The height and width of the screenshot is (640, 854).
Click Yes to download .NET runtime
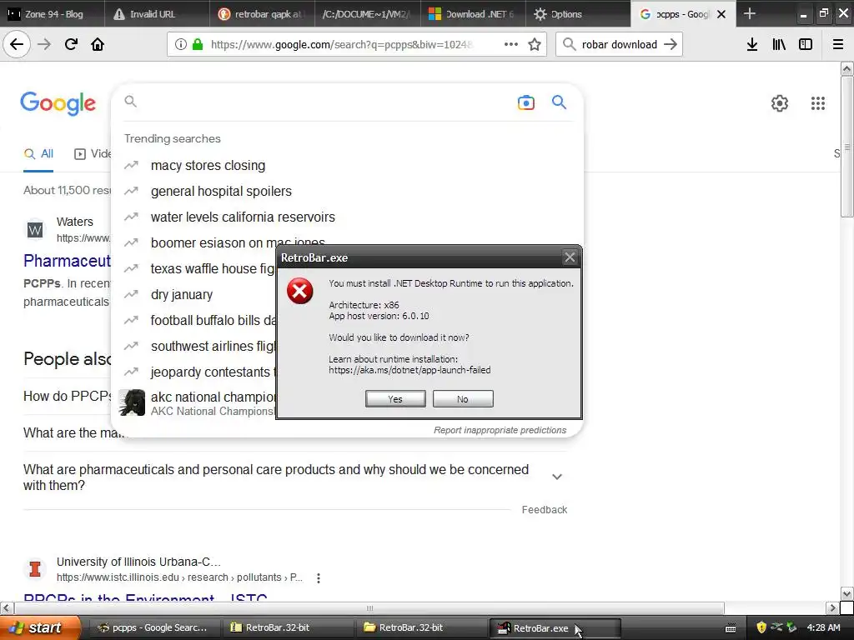395,399
